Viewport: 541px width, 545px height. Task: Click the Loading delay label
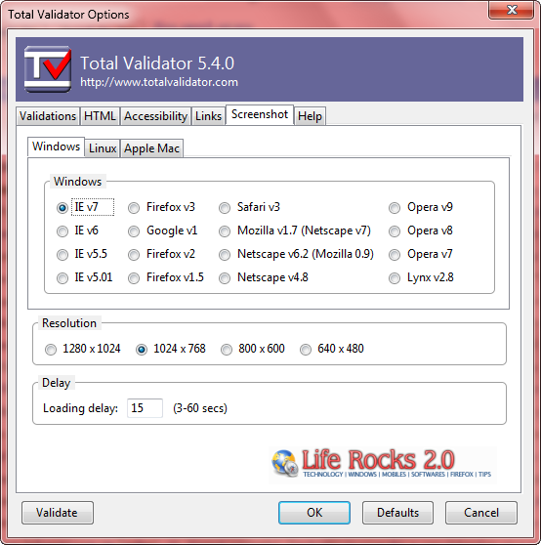[x=81, y=408]
